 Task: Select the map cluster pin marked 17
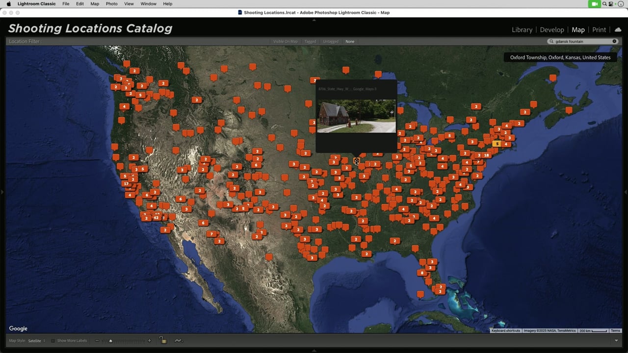pyautogui.click(x=126, y=184)
